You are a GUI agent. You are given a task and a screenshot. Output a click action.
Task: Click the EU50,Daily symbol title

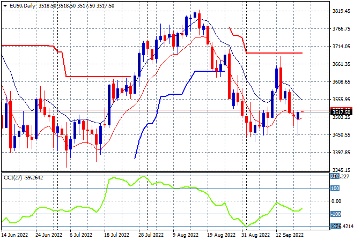(x=23, y=6)
